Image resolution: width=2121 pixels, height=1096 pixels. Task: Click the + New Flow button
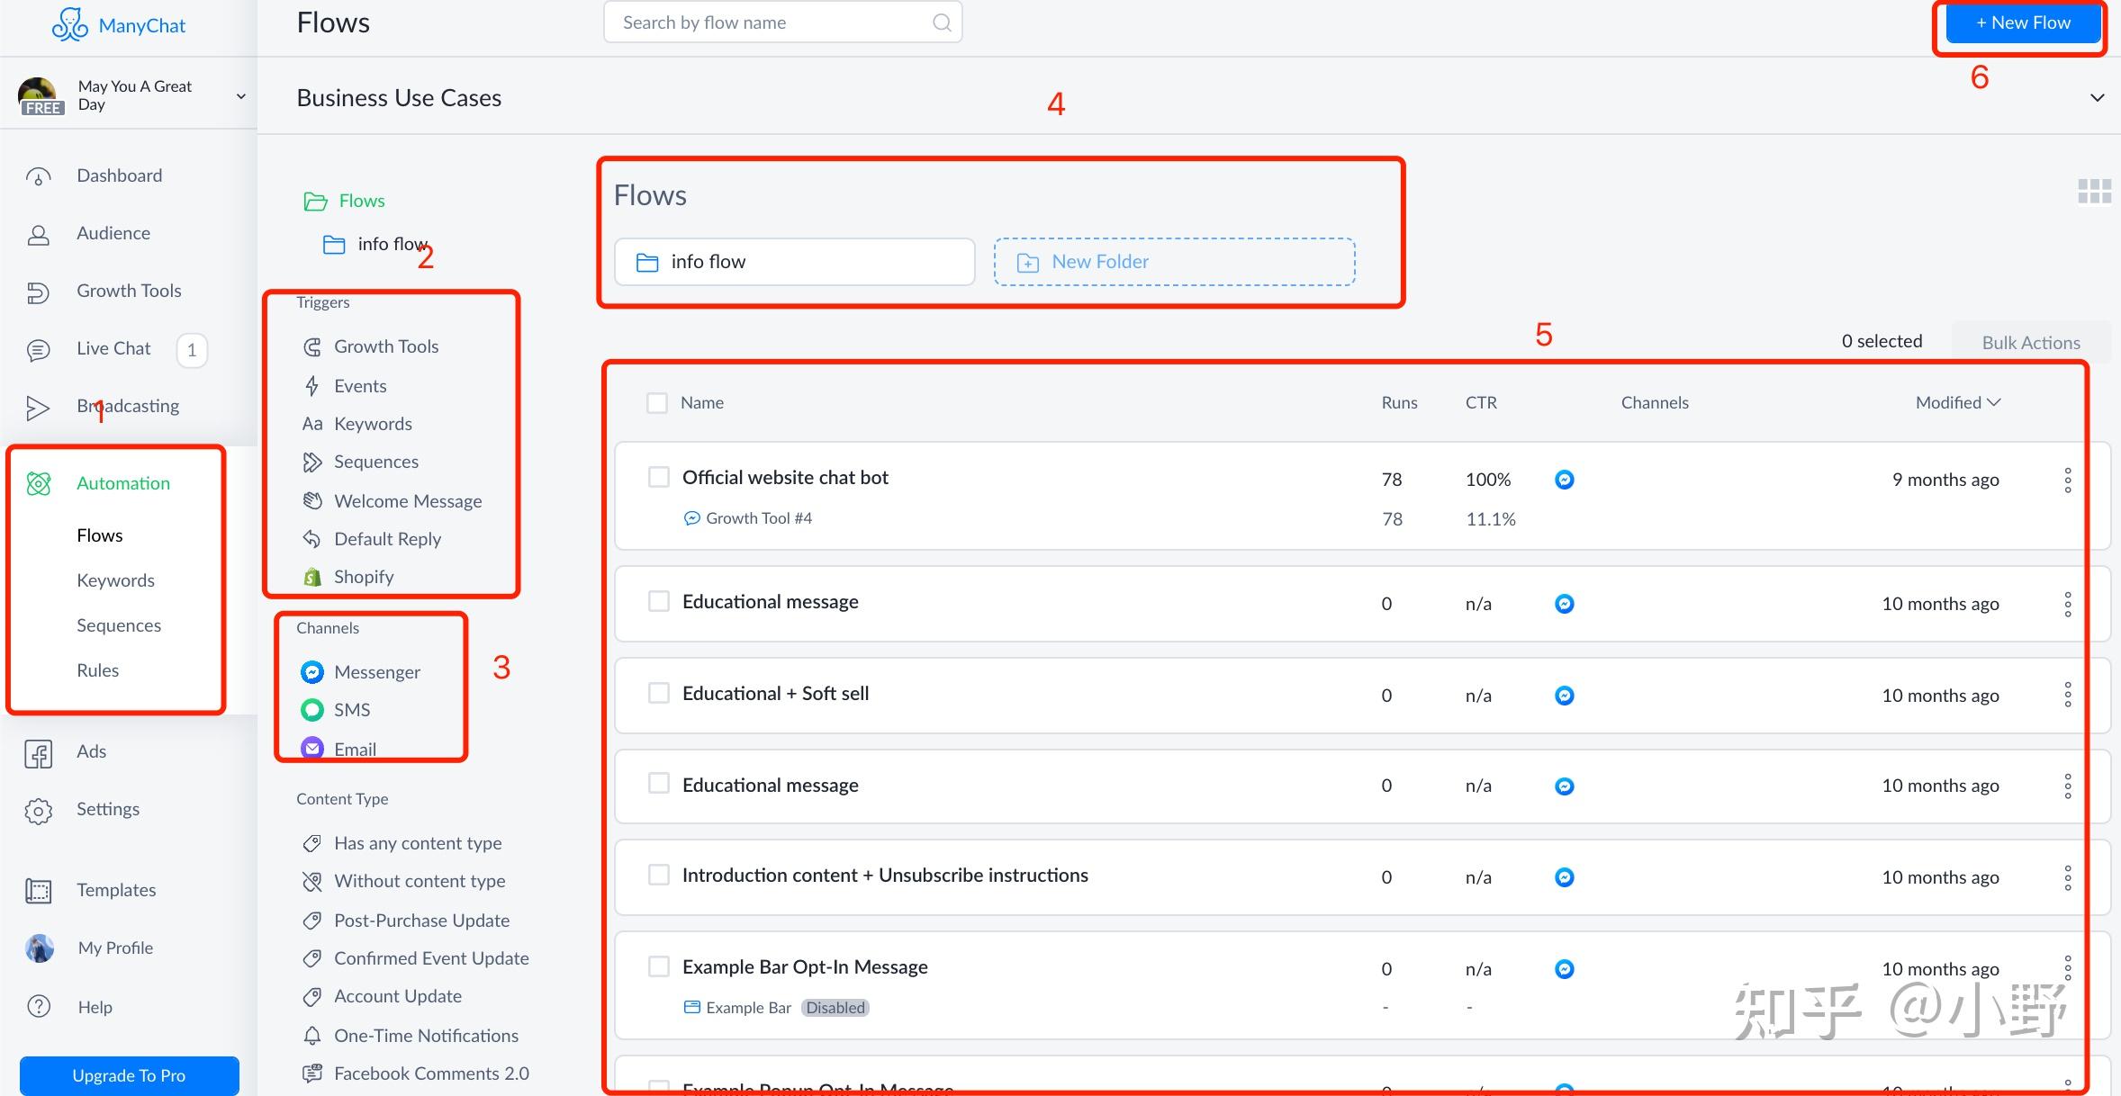(x=2022, y=23)
